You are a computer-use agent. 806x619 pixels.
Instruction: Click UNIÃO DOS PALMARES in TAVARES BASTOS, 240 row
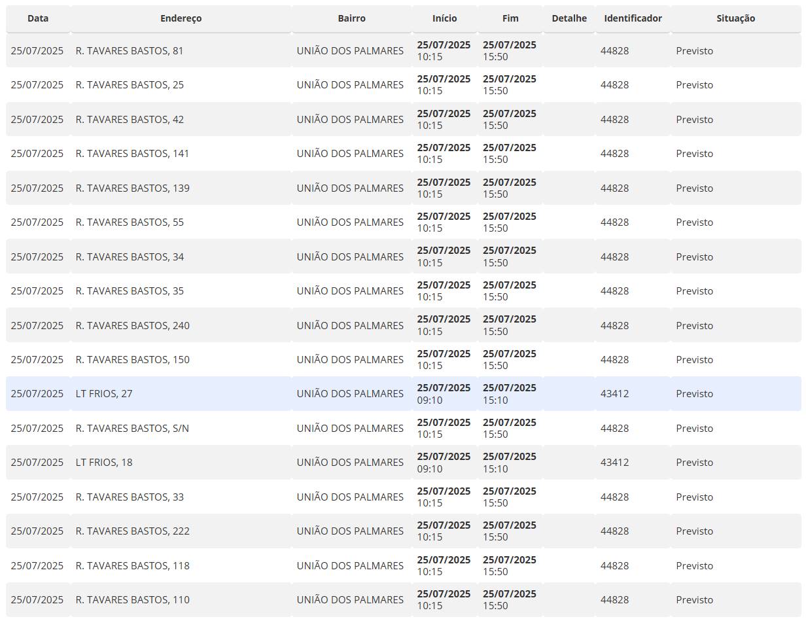click(350, 325)
